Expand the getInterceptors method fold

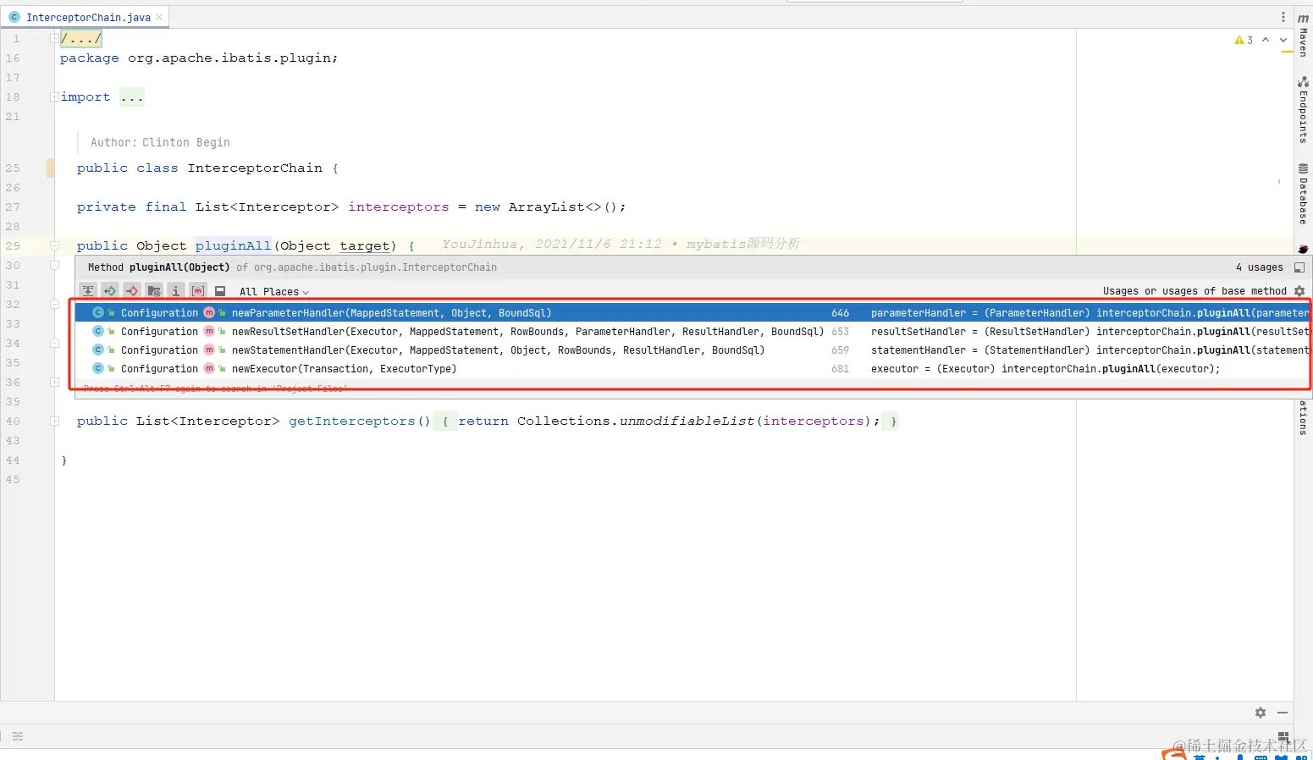point(54,421)
